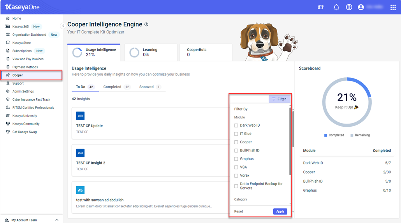Click the Graphus 0/10 scoreboard row
Image resolution: width=401 pixels, height=223 pixels.
(x=347, y=190)
